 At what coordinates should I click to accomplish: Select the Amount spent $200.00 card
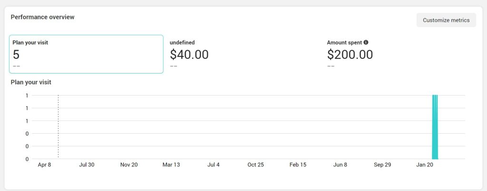[400, 54]
